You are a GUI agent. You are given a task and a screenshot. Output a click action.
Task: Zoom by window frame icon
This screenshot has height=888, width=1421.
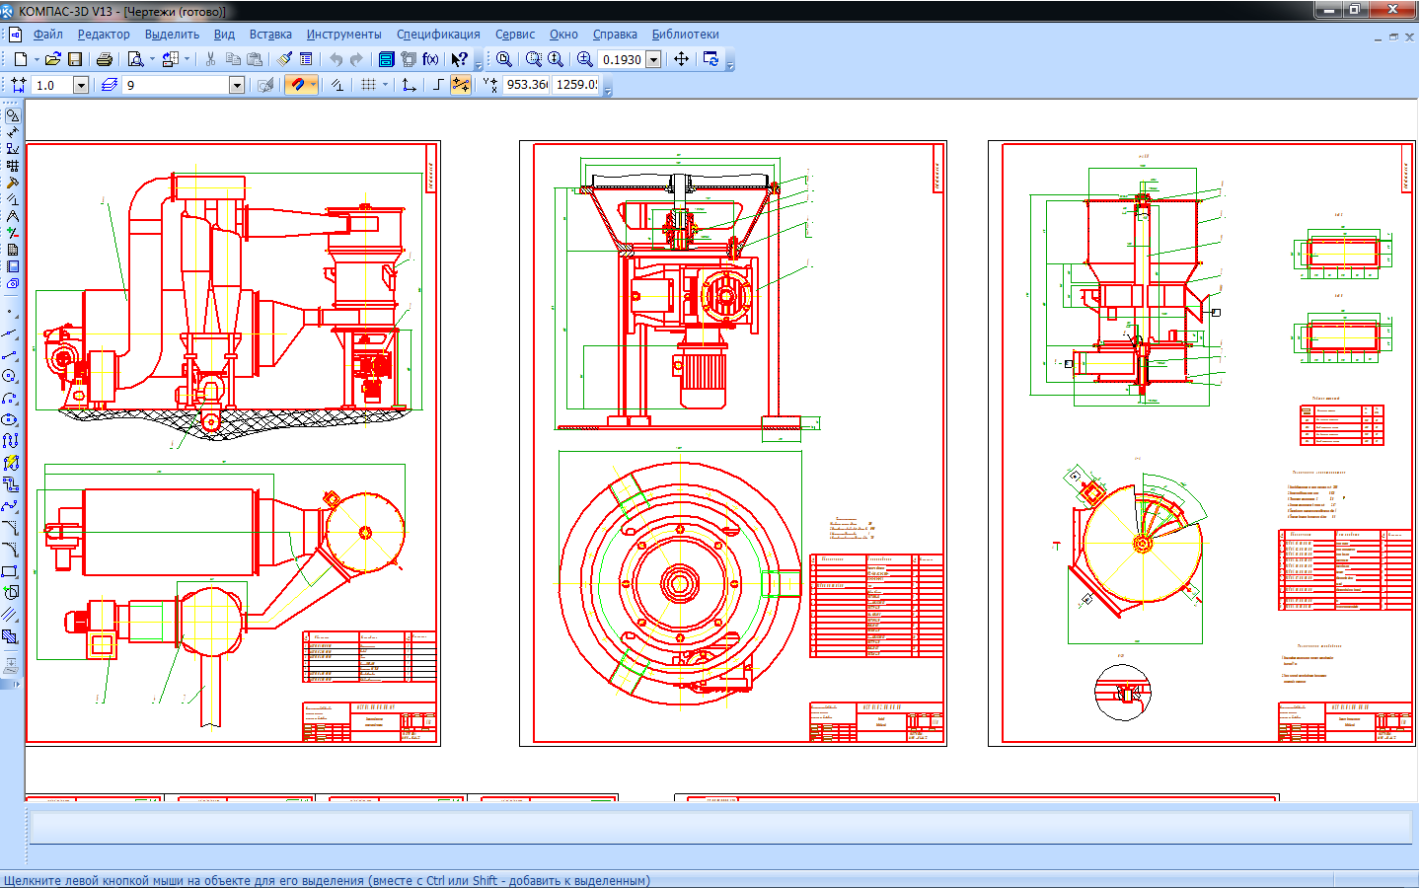pyautogui.click(x=534, y=59)
